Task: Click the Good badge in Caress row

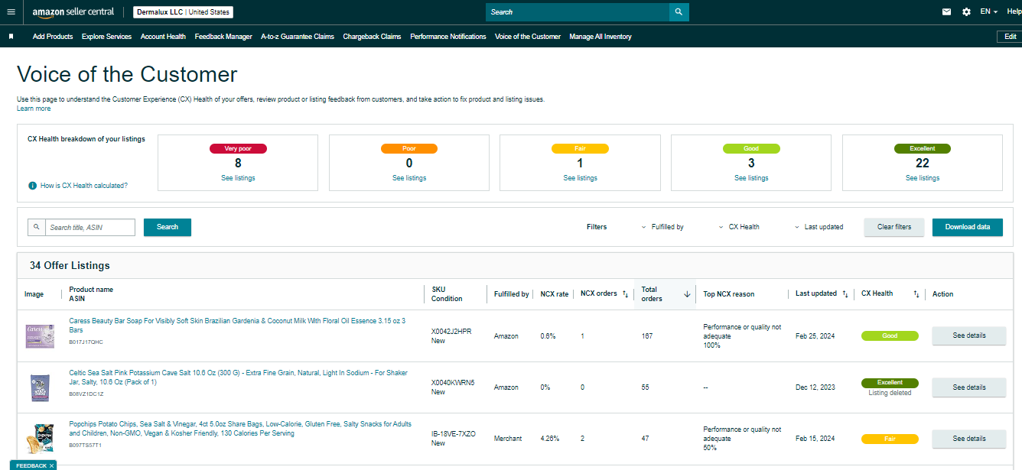Action: [x=890, y=335]
